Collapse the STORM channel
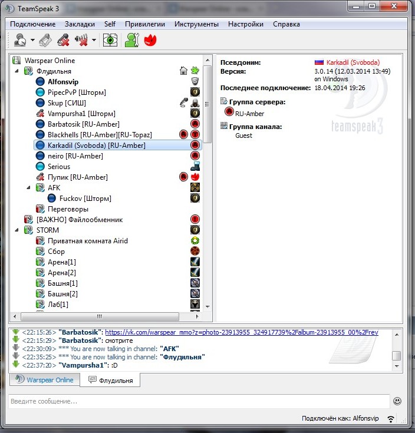415x433 pixels. click(17, 230)
